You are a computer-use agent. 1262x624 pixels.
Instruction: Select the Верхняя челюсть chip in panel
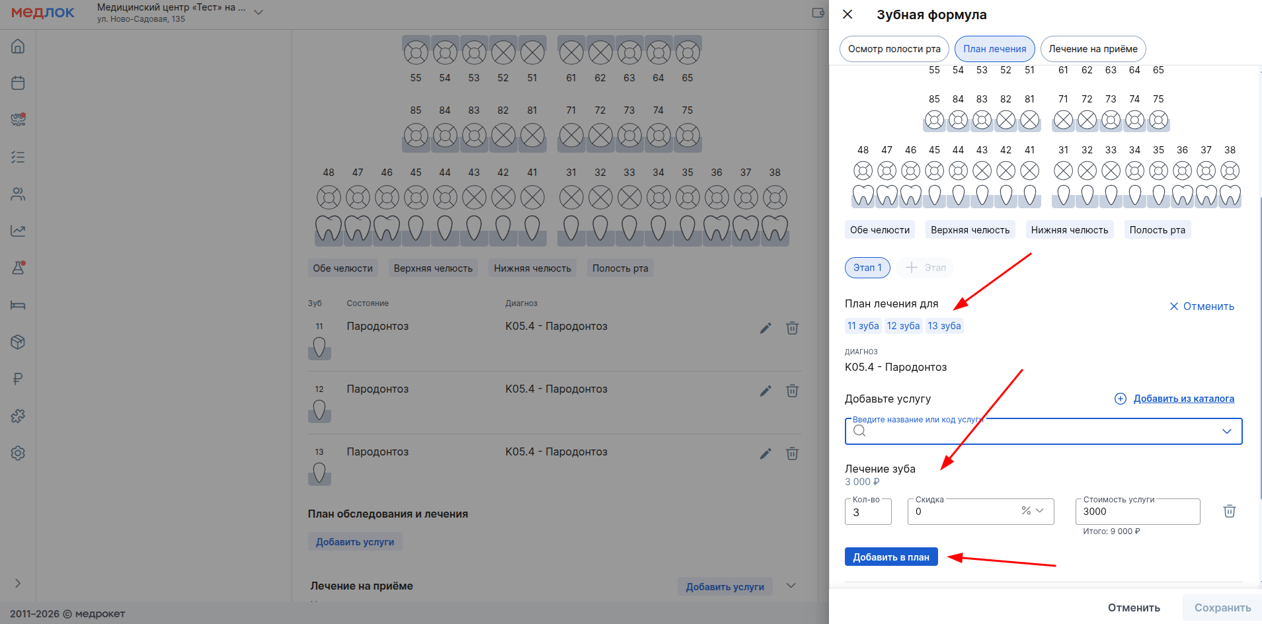[x=970, y=230]
